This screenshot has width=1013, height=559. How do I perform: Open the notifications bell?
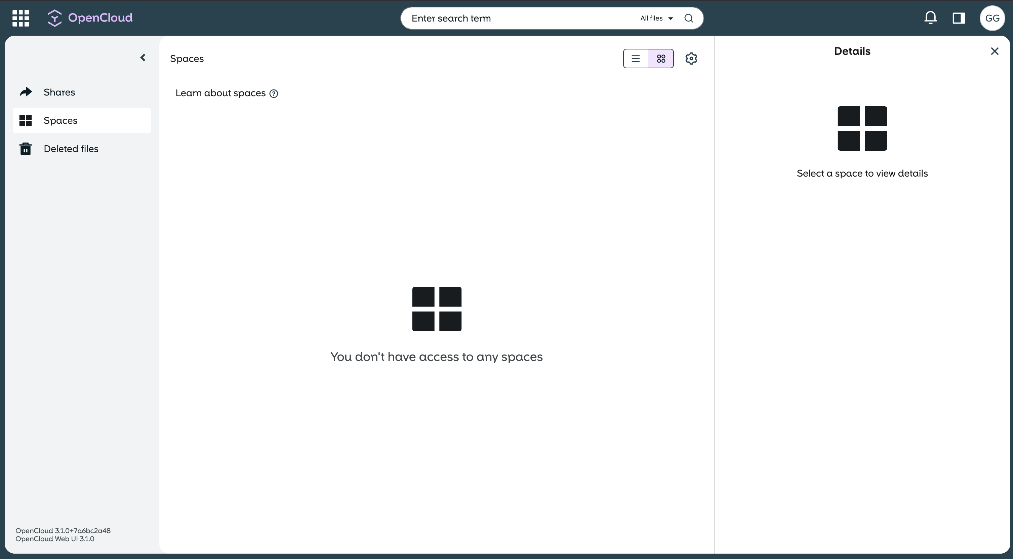pyautogui.click(x=930, y=18)
